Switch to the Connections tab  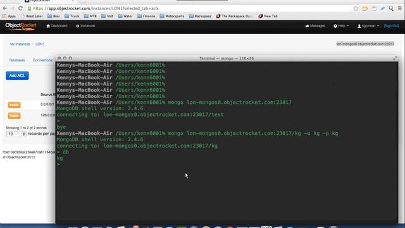(42, 60)
